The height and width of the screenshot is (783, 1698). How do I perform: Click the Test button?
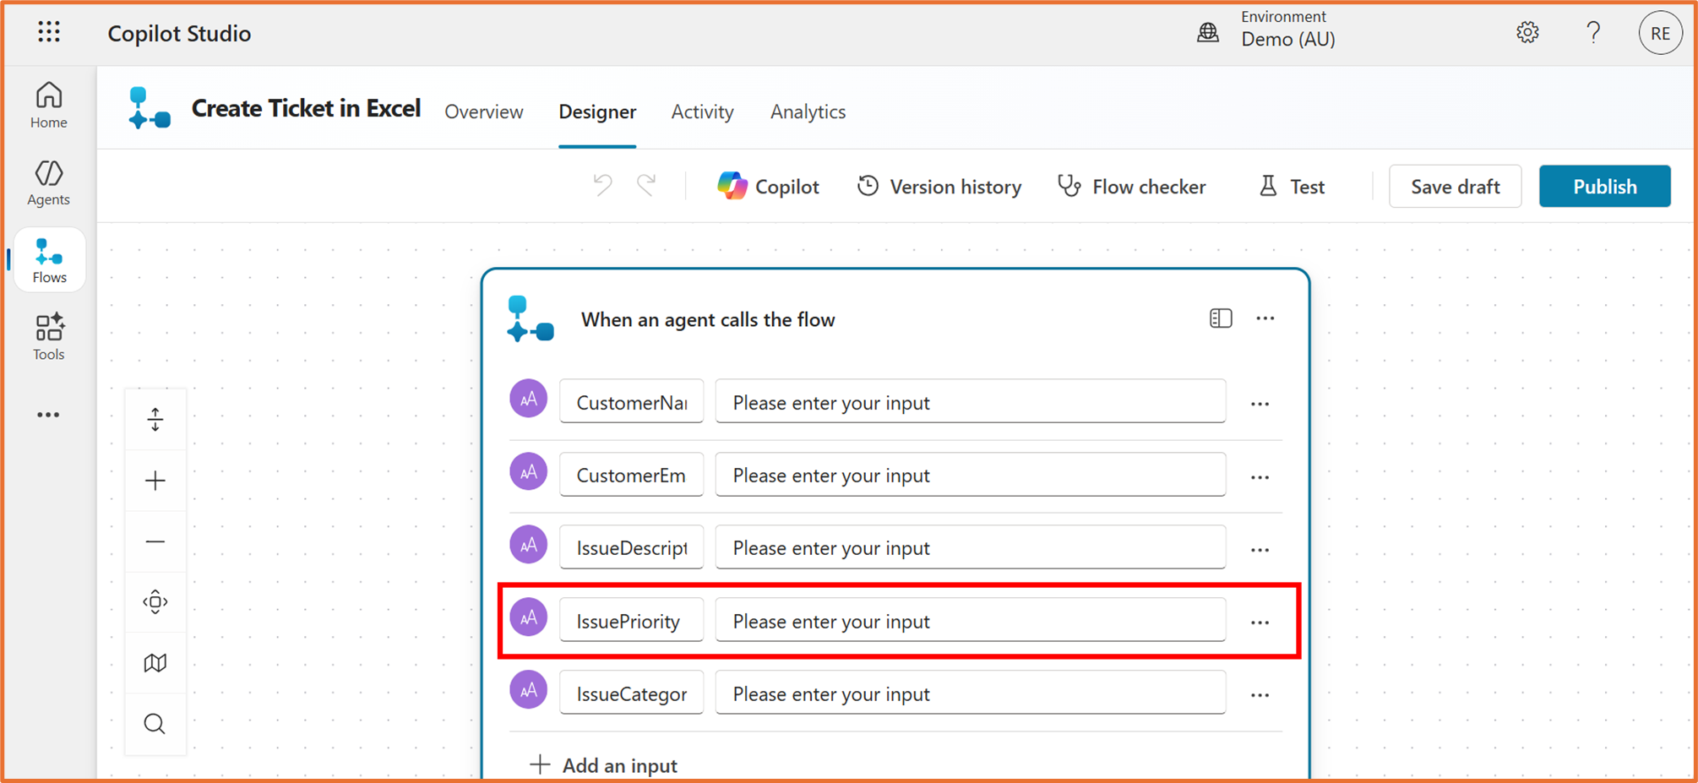point(1292,186)
